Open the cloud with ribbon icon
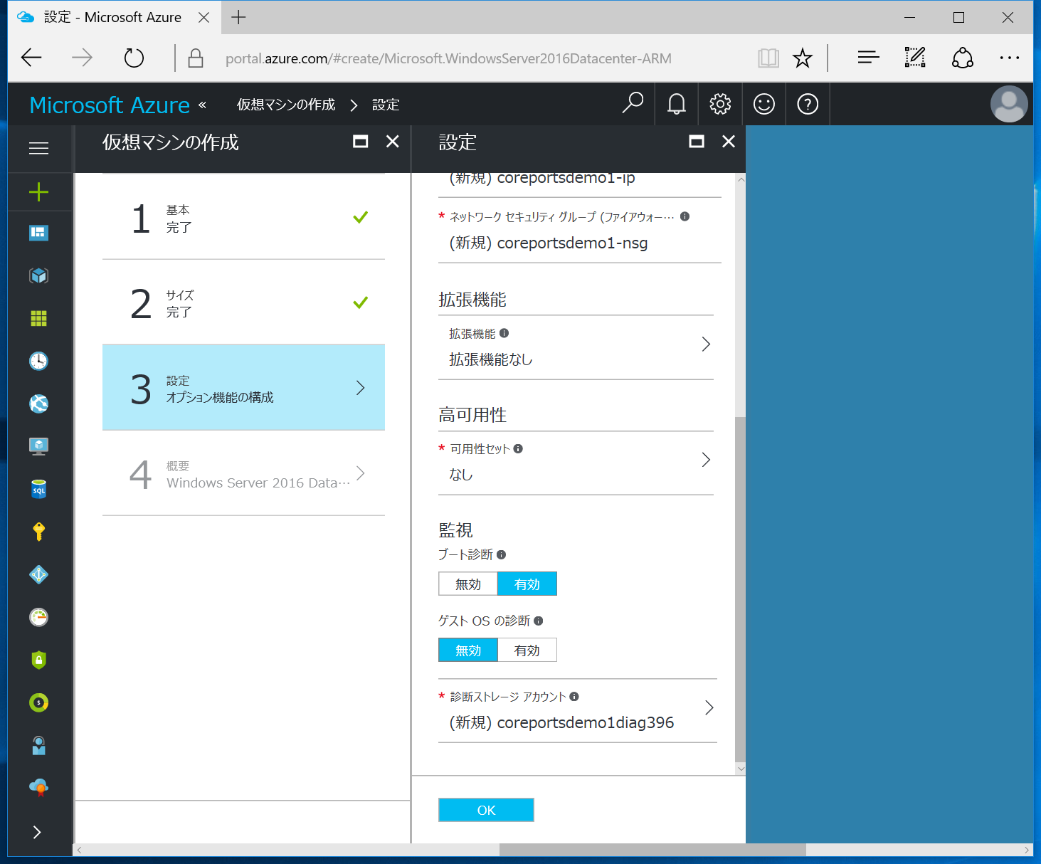Image resolution: width=1041 pixels, height=864 pixels. [38, 787]
